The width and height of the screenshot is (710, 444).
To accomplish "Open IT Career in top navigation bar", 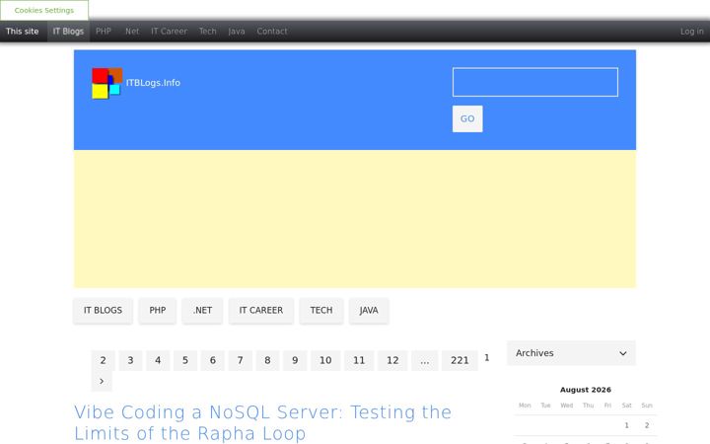I will pyautogui.click(x=169, y=32).
